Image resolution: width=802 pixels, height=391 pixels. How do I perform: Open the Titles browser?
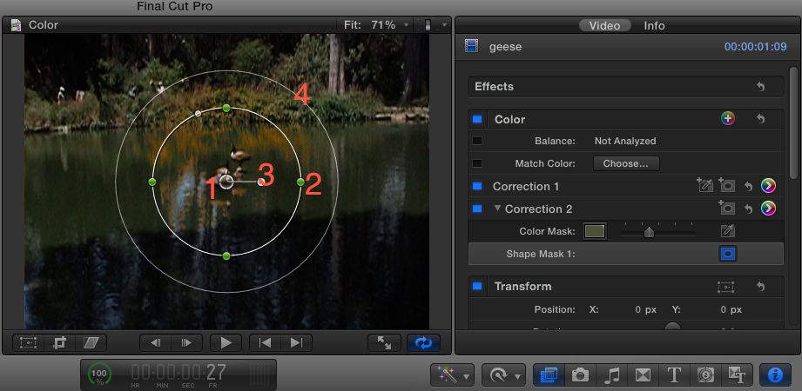(x=674, y=375)
